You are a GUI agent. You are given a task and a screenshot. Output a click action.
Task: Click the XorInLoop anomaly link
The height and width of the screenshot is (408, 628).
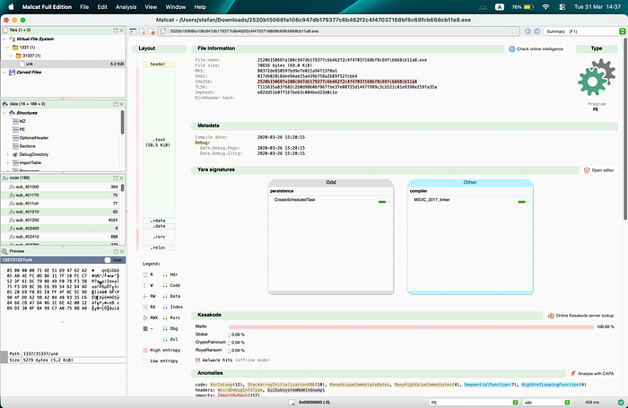pyautogui.click(x=221, y=385)
